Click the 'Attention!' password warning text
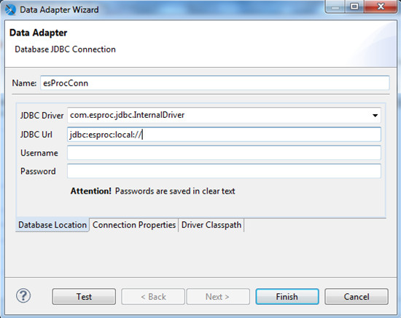This screenshot has height=318, width=401. [152, 191]
